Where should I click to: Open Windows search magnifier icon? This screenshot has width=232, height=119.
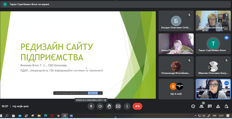click(7, 116)
